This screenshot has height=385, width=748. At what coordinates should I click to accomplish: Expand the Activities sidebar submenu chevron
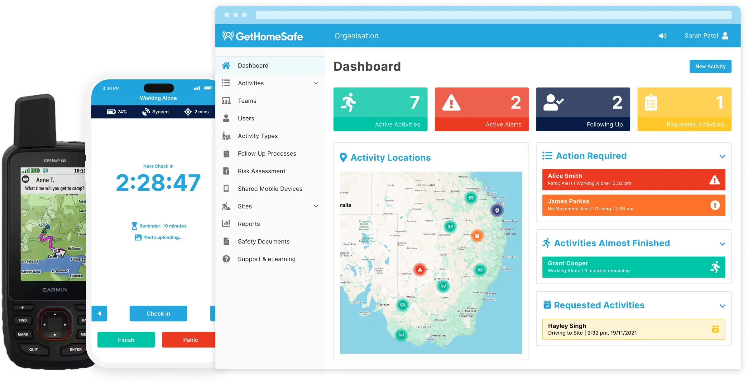click(316, 83)
